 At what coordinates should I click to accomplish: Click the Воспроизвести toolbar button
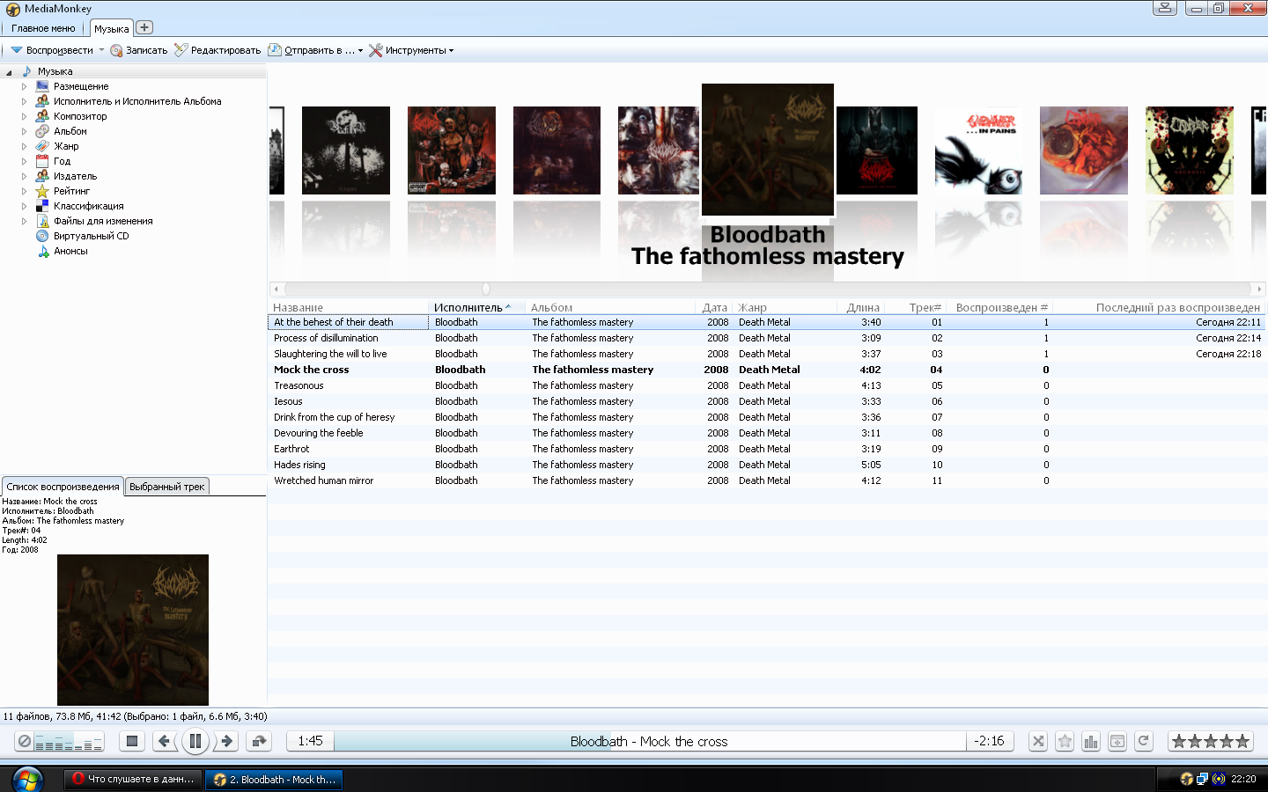coord(52,50)
